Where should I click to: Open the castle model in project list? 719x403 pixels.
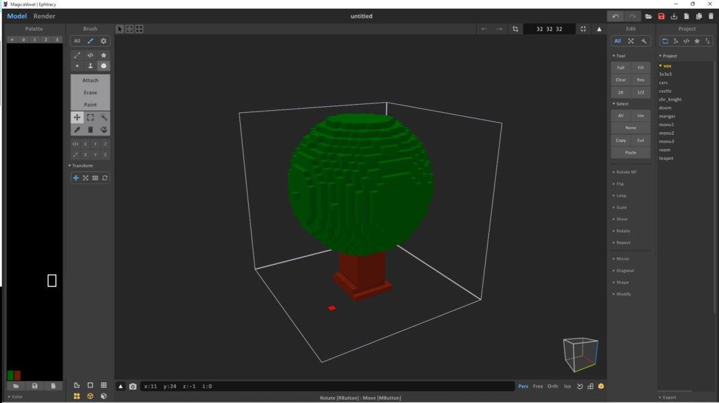point(665,91)
